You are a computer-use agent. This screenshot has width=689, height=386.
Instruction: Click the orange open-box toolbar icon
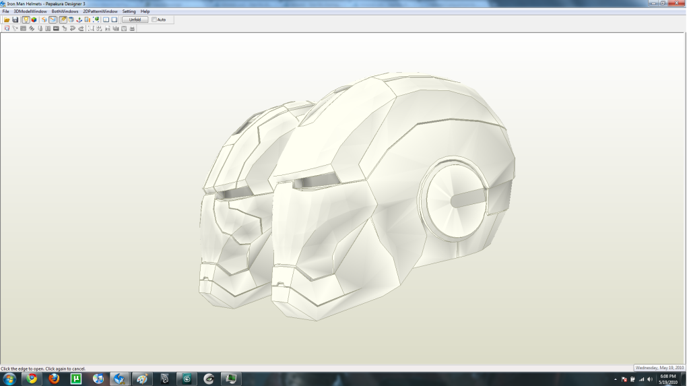coord(44,20)
